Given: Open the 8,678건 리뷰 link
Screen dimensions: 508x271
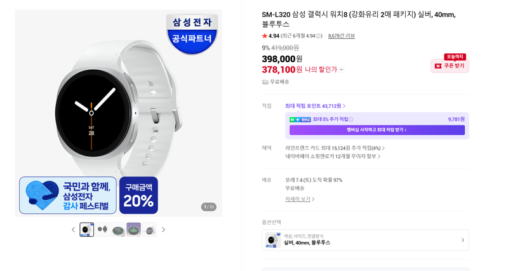Looking at the screenshot, I should (342, 36).
